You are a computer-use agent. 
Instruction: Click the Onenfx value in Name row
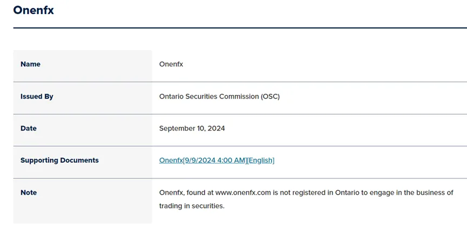click(x=171, y=64)
